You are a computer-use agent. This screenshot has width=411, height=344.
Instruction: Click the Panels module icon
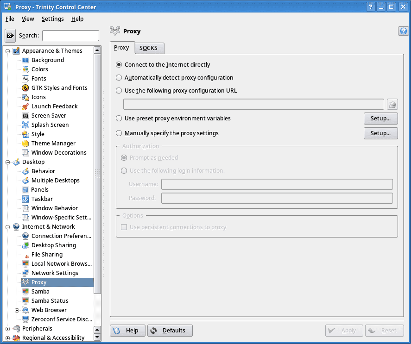[25, 190]
